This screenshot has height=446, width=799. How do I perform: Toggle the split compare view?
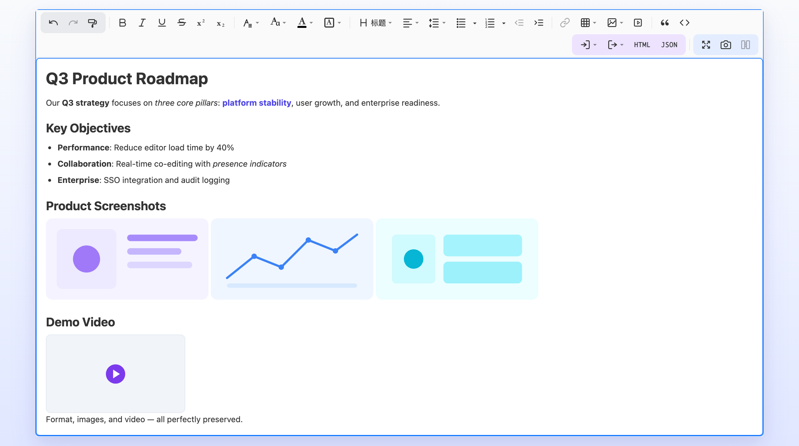tap(746, 45)
